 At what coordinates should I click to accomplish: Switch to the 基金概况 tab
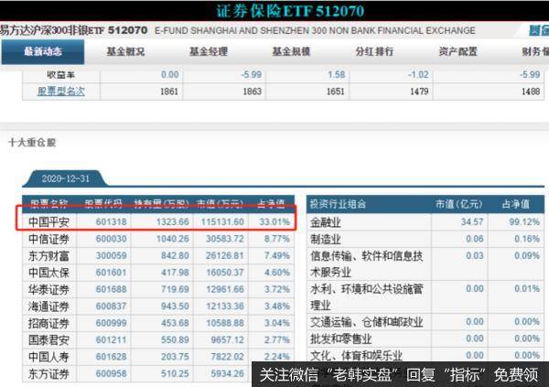pyautogui.click(x=125, y=52)
